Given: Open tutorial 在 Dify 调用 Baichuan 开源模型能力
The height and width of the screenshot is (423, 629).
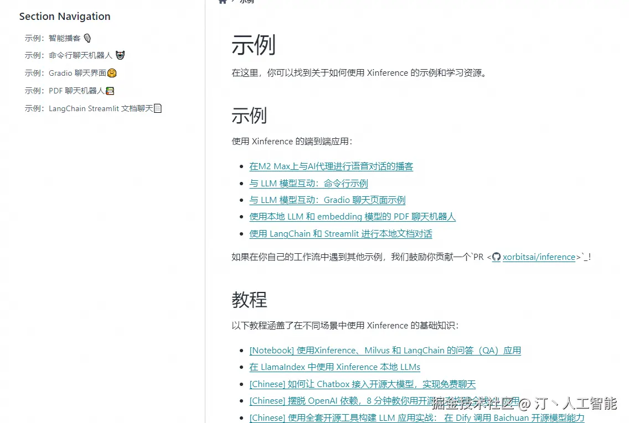Looking at the screenshot, I should [417, 418].
